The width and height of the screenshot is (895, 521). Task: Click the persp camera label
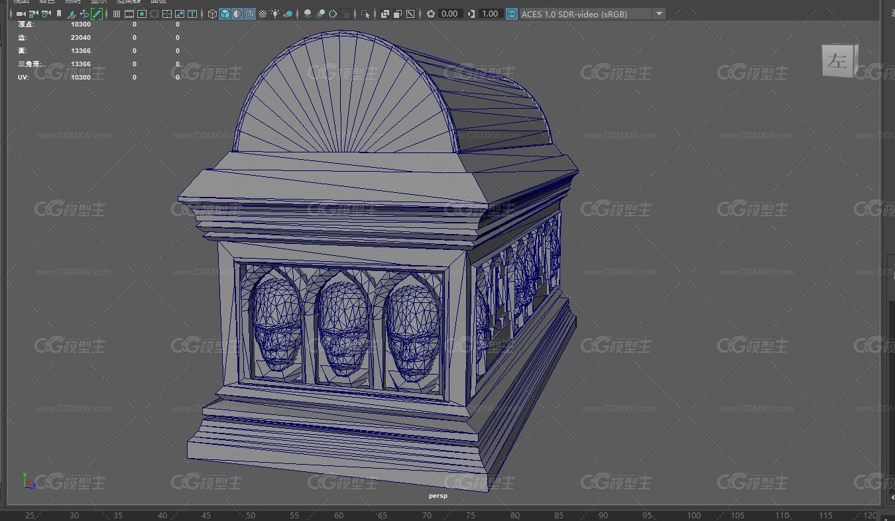point(438,496)
